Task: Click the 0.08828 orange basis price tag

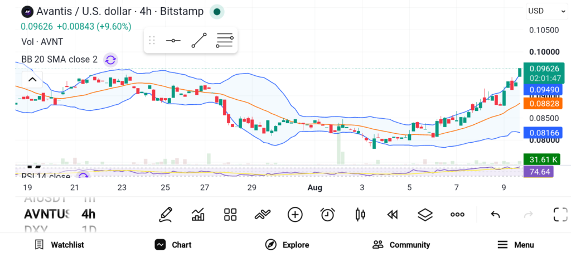Action: pos(543,103)
